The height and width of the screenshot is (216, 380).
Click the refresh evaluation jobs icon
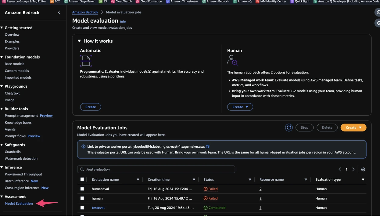coord(289,128)
